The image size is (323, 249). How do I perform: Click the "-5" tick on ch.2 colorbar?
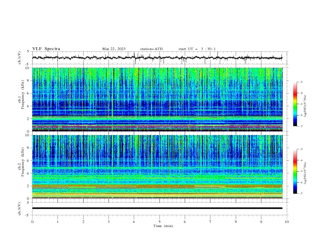tap(301, 171)
